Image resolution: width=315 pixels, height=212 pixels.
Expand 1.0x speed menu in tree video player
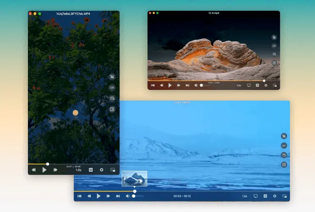click(78, 170)
